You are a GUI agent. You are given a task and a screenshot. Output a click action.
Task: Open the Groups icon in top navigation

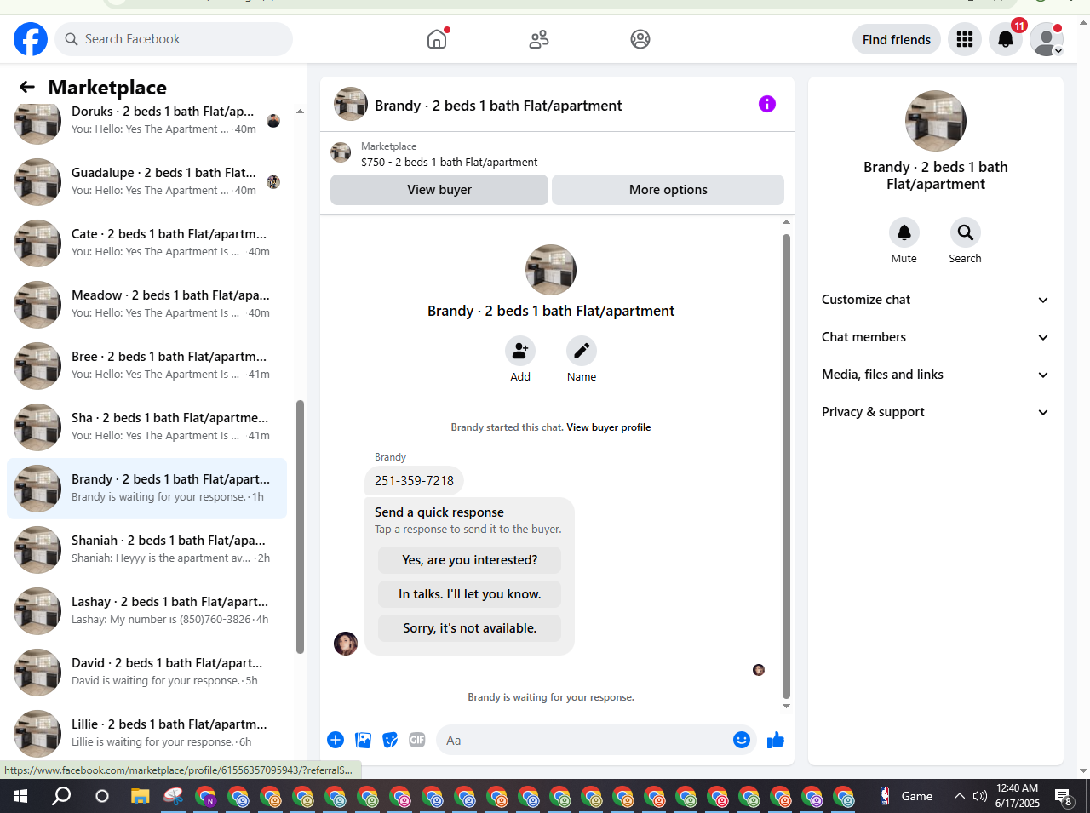pyautogui.click(x=640, y=39)
